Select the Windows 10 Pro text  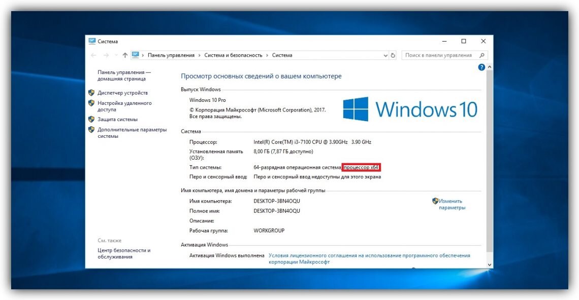(208, 100)
